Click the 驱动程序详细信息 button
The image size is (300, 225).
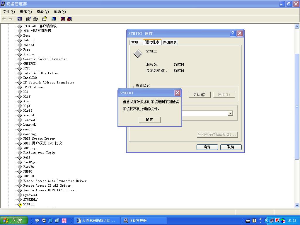[x=217, y=134]
